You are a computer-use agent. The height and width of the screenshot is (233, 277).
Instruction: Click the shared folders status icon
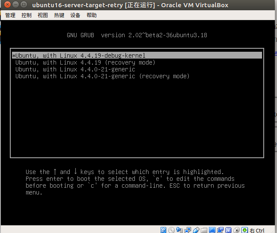pos(204,230)
